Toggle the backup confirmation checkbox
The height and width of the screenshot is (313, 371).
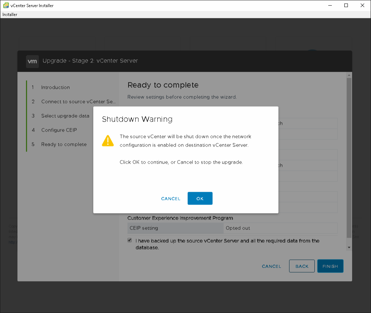[130, 240]
